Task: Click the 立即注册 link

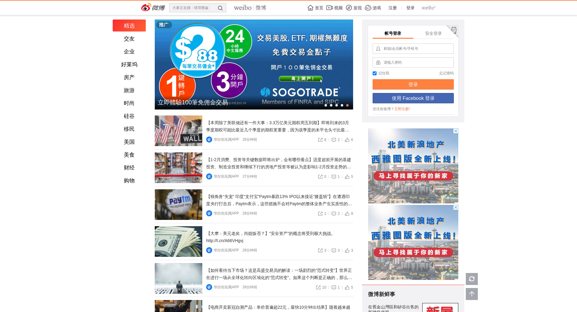Action: pos(402,109)
